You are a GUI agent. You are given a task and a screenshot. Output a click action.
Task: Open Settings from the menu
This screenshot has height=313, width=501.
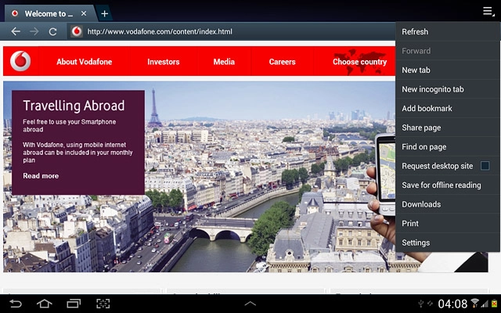(x=416, y=243)
